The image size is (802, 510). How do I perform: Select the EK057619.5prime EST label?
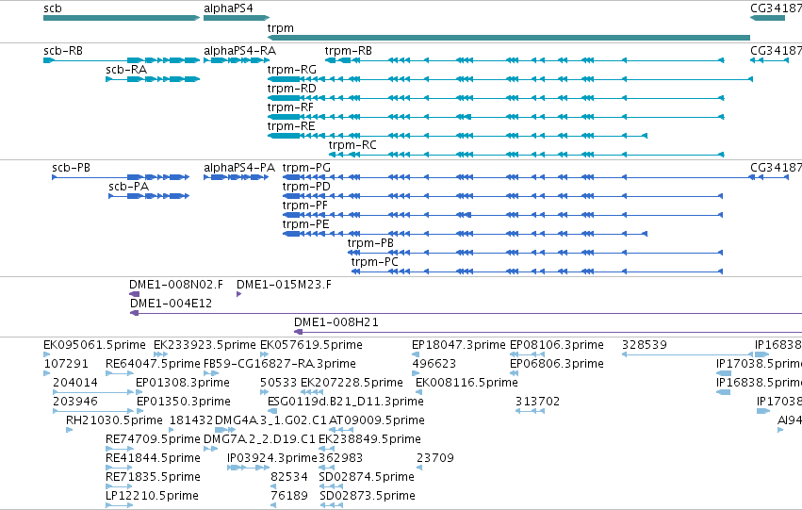[x=311, y=345]
